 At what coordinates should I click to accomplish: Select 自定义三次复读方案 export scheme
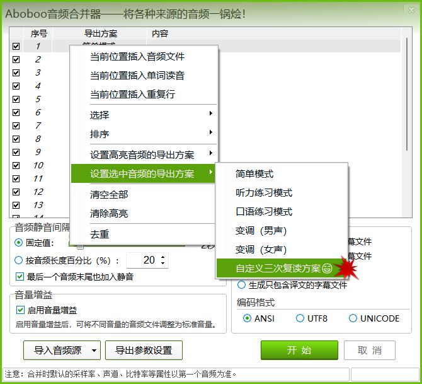tap(282, 268)
